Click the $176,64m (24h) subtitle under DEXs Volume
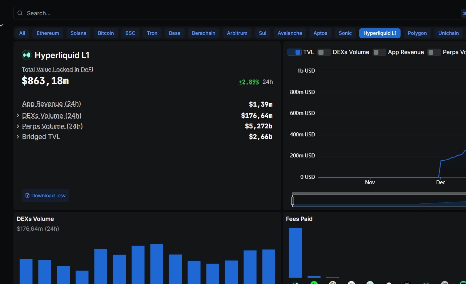The height and width of the screenshot is (284, 466). pos(38,229)
